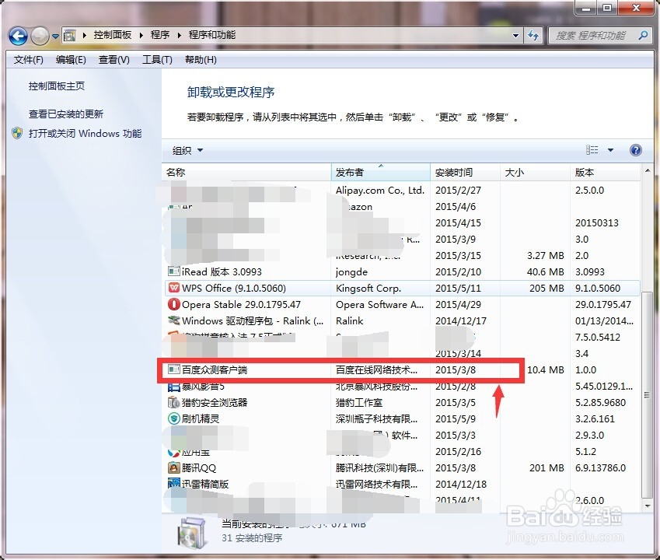Open 查看已安装的更新 link
The image size is (660, 560).
coord(65,114)
